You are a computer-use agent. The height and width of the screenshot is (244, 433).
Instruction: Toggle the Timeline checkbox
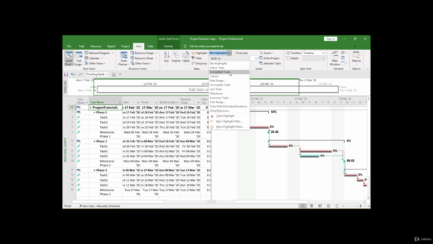[x=288, y=53]
